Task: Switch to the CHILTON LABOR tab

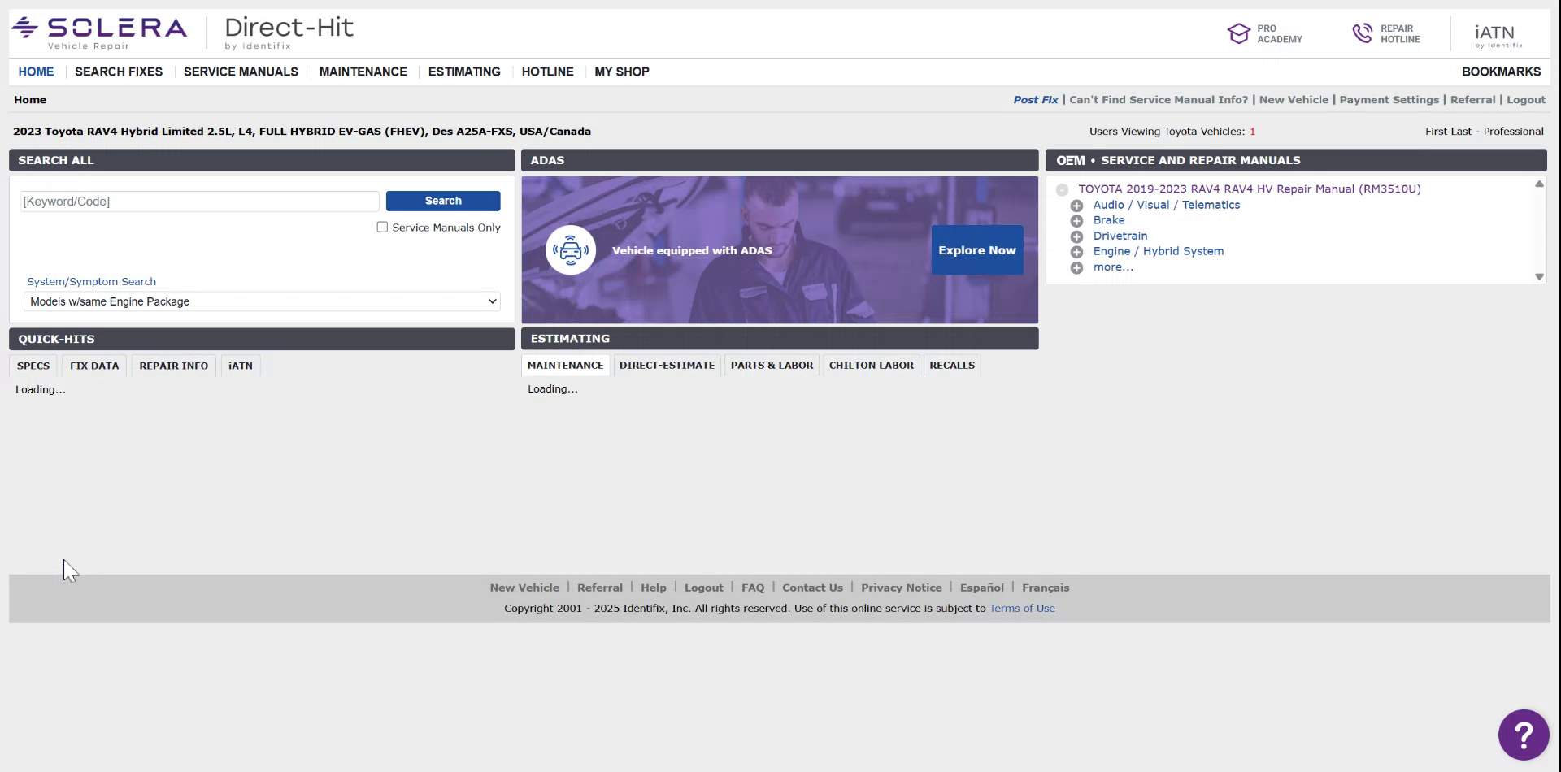Action: pyautogui.click(x=871, y=365)
